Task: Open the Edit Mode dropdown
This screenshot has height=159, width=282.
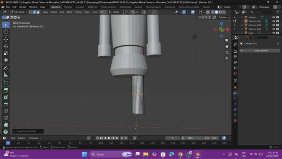Action: click(18, 12)
